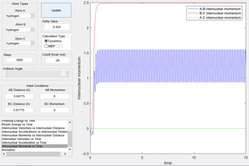Click the plot list's scroll left arrow
249x166 pixels.
(4, 154)
